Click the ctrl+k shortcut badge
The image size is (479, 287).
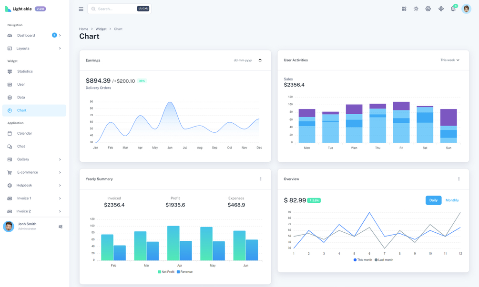point(143,9)
